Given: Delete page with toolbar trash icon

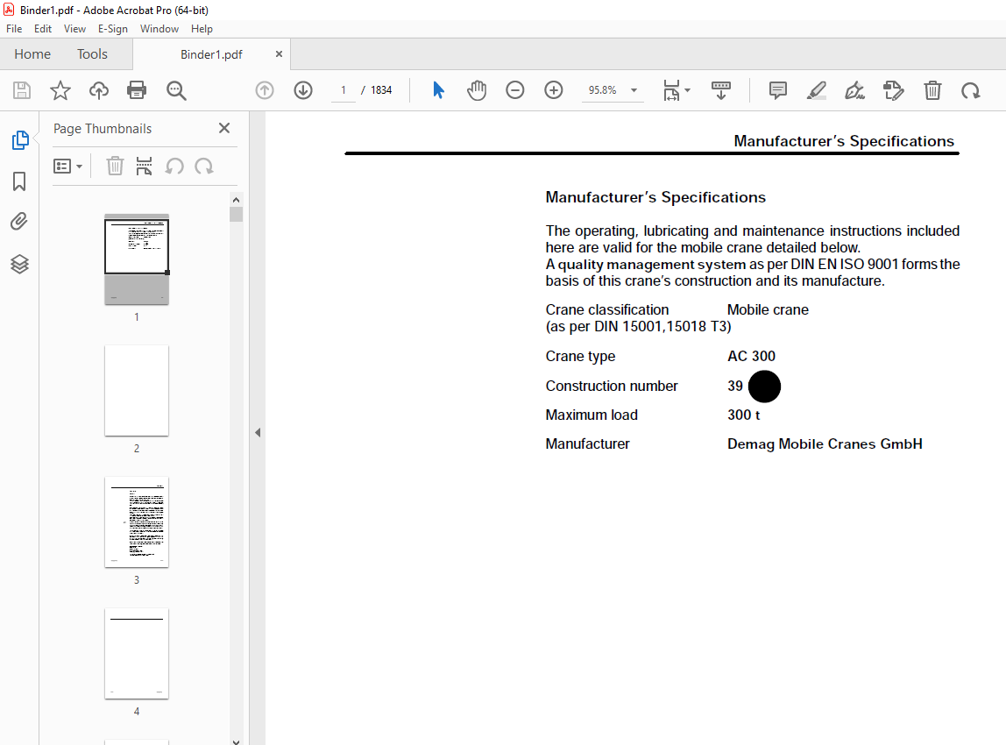Looking at the screenshot, I should pos(932,90).
